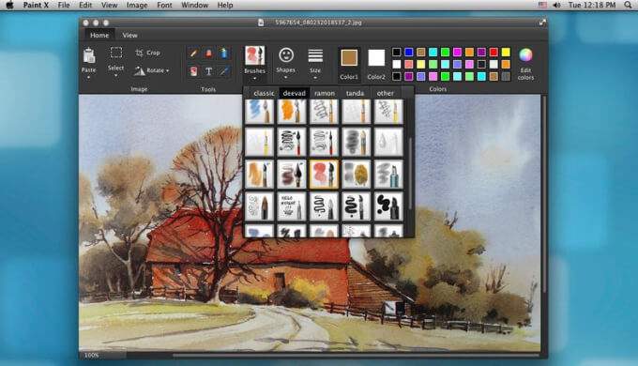Pick the red palette swatch

[x=494, y=53]
